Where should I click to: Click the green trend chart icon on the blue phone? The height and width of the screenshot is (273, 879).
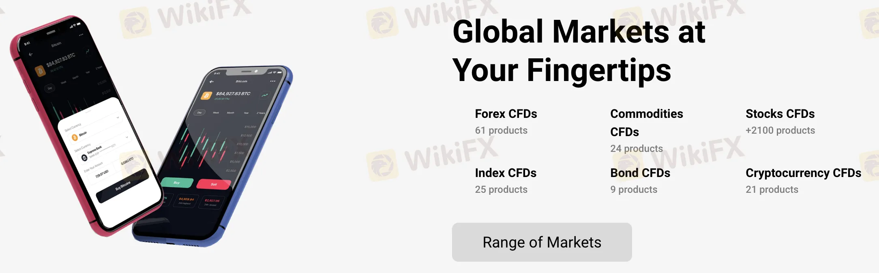(265, 95)
